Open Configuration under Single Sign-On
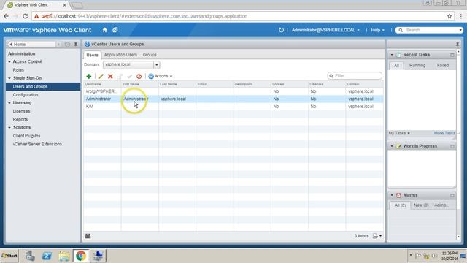The image size is (467, 263). [26, 95]
